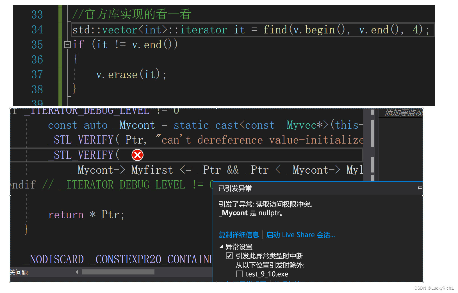This screenshot has height=293, width=458.
Task: Check the test_9_10.exe exclusion checkbox
Action: [x=240, y=274]
